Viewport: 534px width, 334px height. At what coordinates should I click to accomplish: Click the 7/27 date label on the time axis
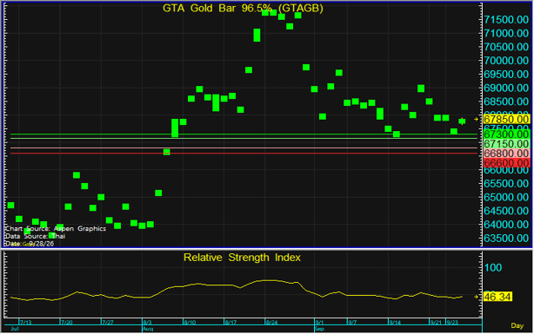(108, 322)
